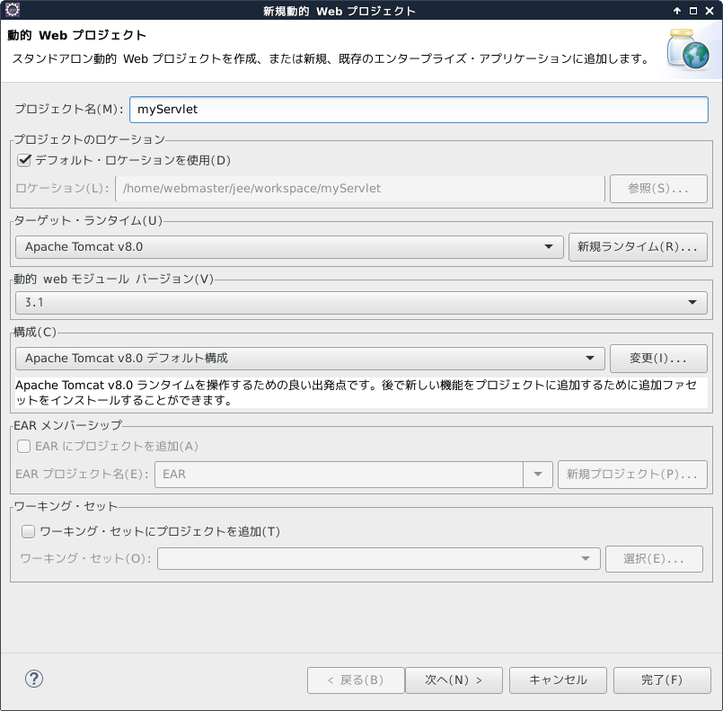Open the 構成 Tomcat default configuration dropdown
Image resolution: width=723 pixels, height=711 pixels.
point(310,359)
